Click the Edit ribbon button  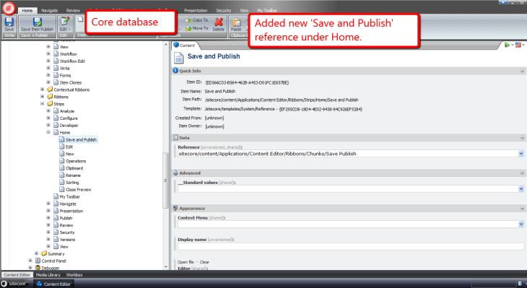tap(64, 24)
